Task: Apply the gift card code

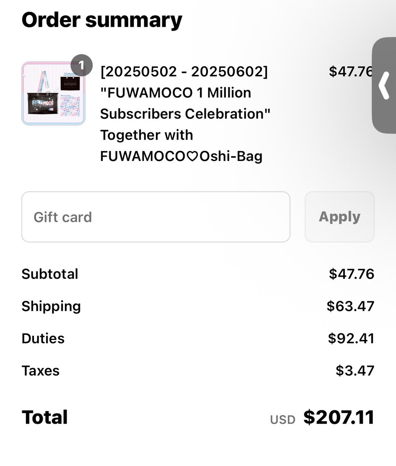Action: coord(339,217)
